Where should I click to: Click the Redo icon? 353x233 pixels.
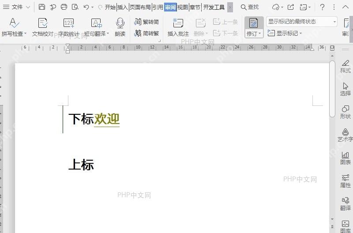click(101, 7)
